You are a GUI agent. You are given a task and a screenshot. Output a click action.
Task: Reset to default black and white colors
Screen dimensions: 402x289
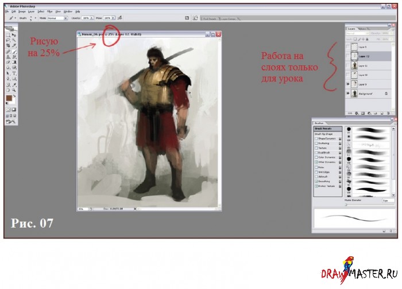(7, 103)
